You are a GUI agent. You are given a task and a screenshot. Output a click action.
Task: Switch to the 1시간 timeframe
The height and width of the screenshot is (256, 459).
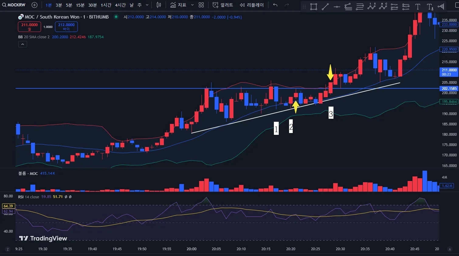point(106,5)
